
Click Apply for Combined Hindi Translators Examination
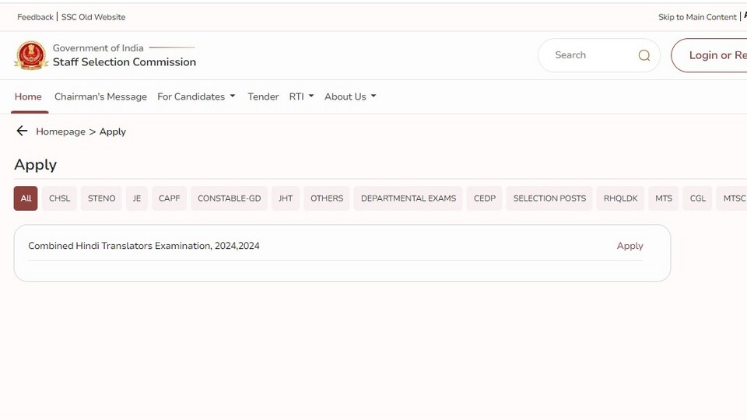(x=630, y=246)
